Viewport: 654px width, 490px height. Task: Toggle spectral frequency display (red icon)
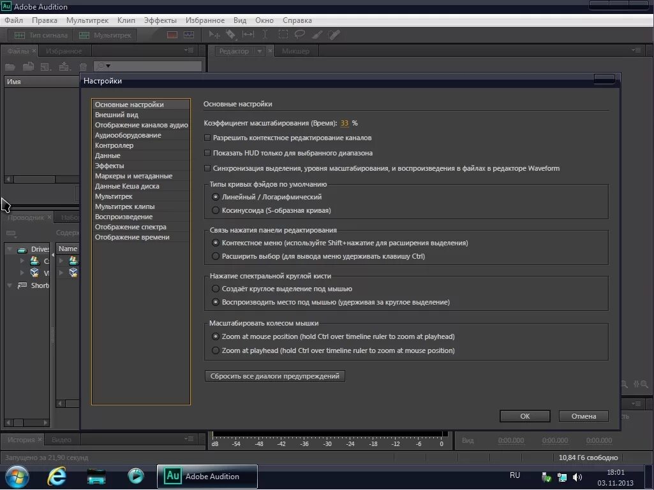pos(172,35)
